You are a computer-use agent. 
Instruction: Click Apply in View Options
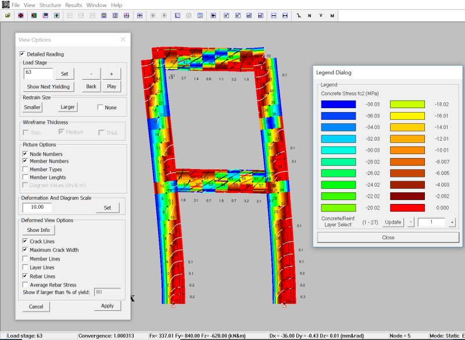(108, 306)
